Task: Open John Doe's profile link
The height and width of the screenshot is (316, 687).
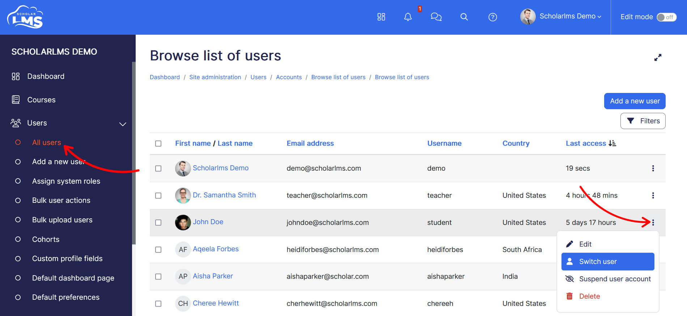Action: (208, 222)
